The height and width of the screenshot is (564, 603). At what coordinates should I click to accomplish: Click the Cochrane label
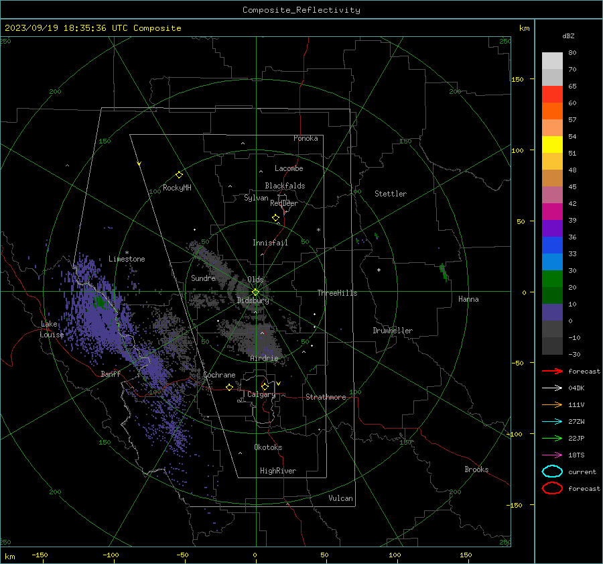coord(219,375)
